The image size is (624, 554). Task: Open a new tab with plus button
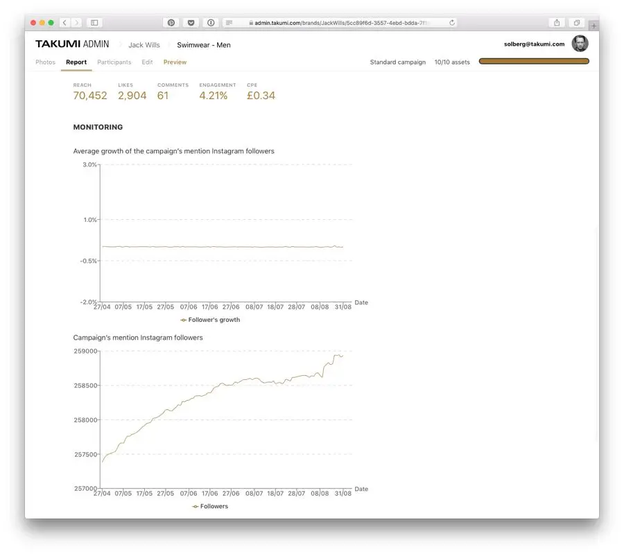[x=593, y=26]
